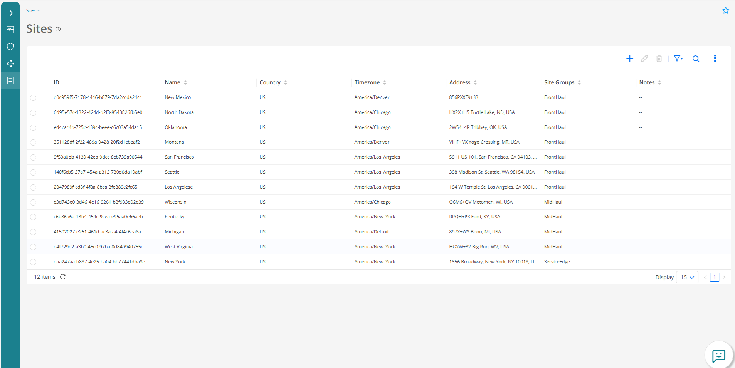Click the pencil edit icon
Screen dimensions: 735x368
tap(644, 59)
